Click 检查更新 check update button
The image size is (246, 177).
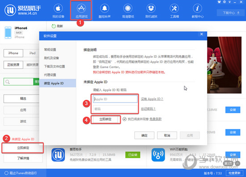pyautogui.click(x=234, y=173)
